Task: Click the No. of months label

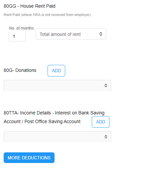Action: [21, 28]
